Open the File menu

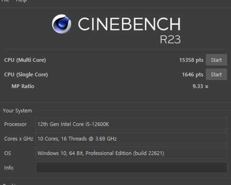coord(5,1)
